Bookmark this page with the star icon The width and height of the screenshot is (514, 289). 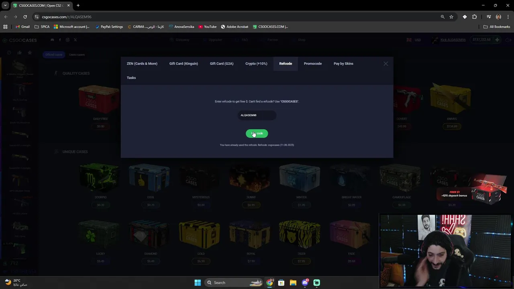click(x=451, y=17)
